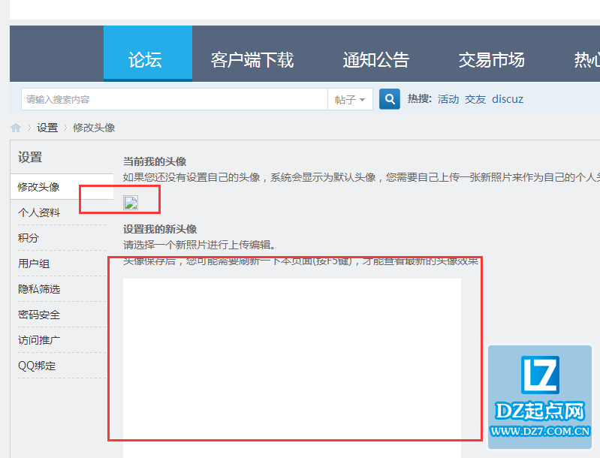Click hot search link 交友
The height and width of the screenshot is (458, 600).
coord(475,99)
